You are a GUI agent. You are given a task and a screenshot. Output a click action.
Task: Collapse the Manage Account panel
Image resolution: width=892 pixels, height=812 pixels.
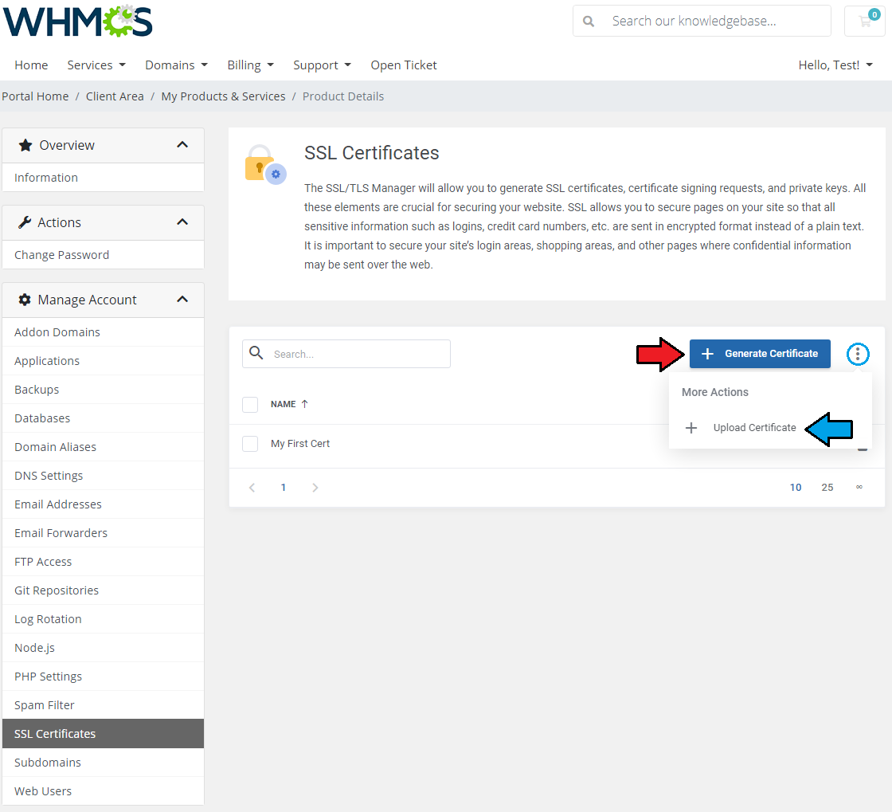coord(182,300)
